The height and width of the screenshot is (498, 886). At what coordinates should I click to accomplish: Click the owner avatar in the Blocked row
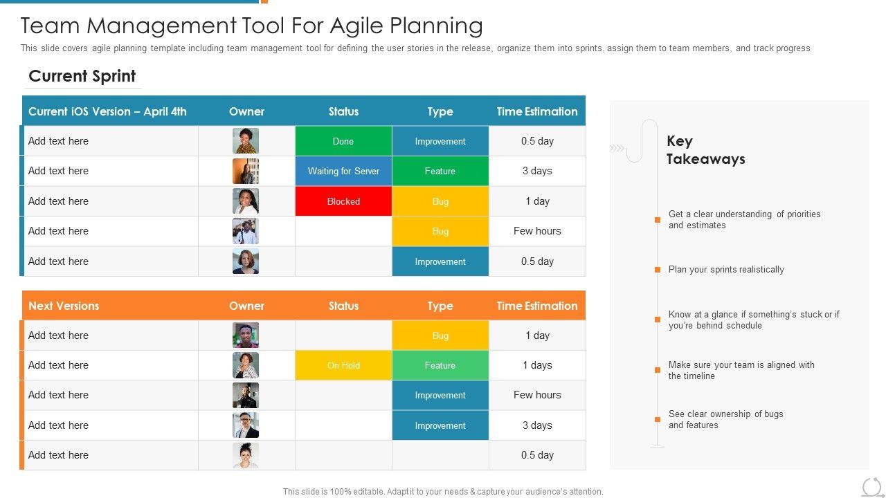pyautogui.click(x=246, y=201)
